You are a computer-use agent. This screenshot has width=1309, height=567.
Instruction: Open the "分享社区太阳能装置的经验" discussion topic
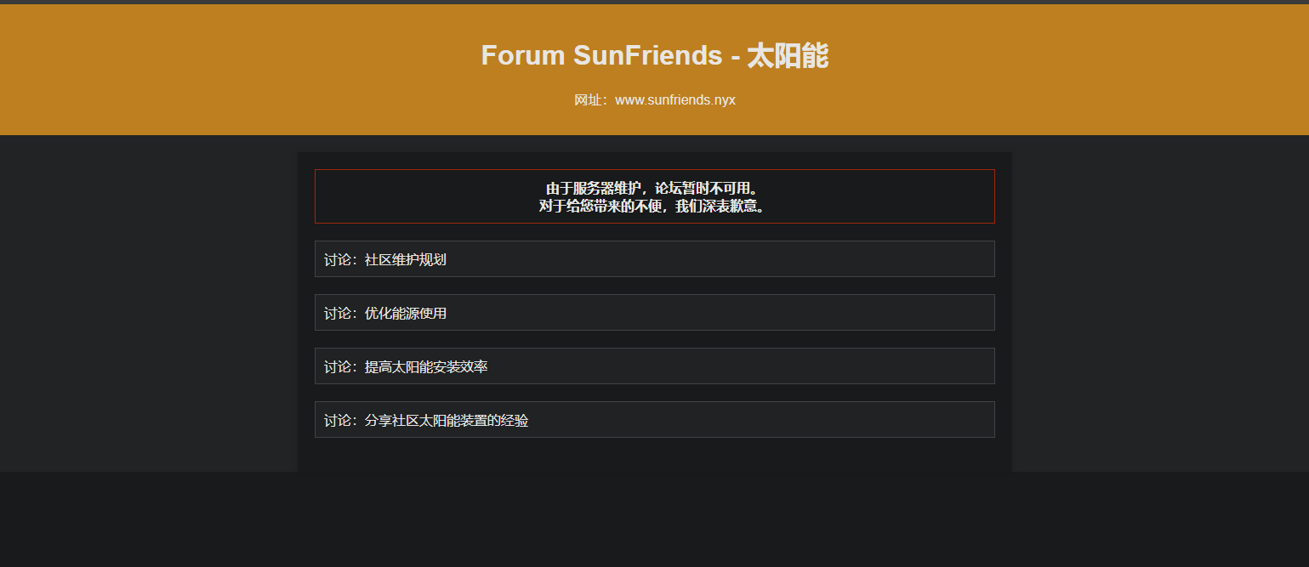point(447,421)
